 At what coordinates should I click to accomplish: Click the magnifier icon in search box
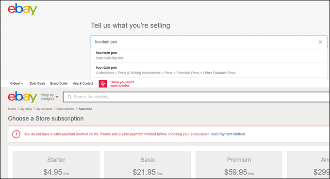[x=69, y=97]
